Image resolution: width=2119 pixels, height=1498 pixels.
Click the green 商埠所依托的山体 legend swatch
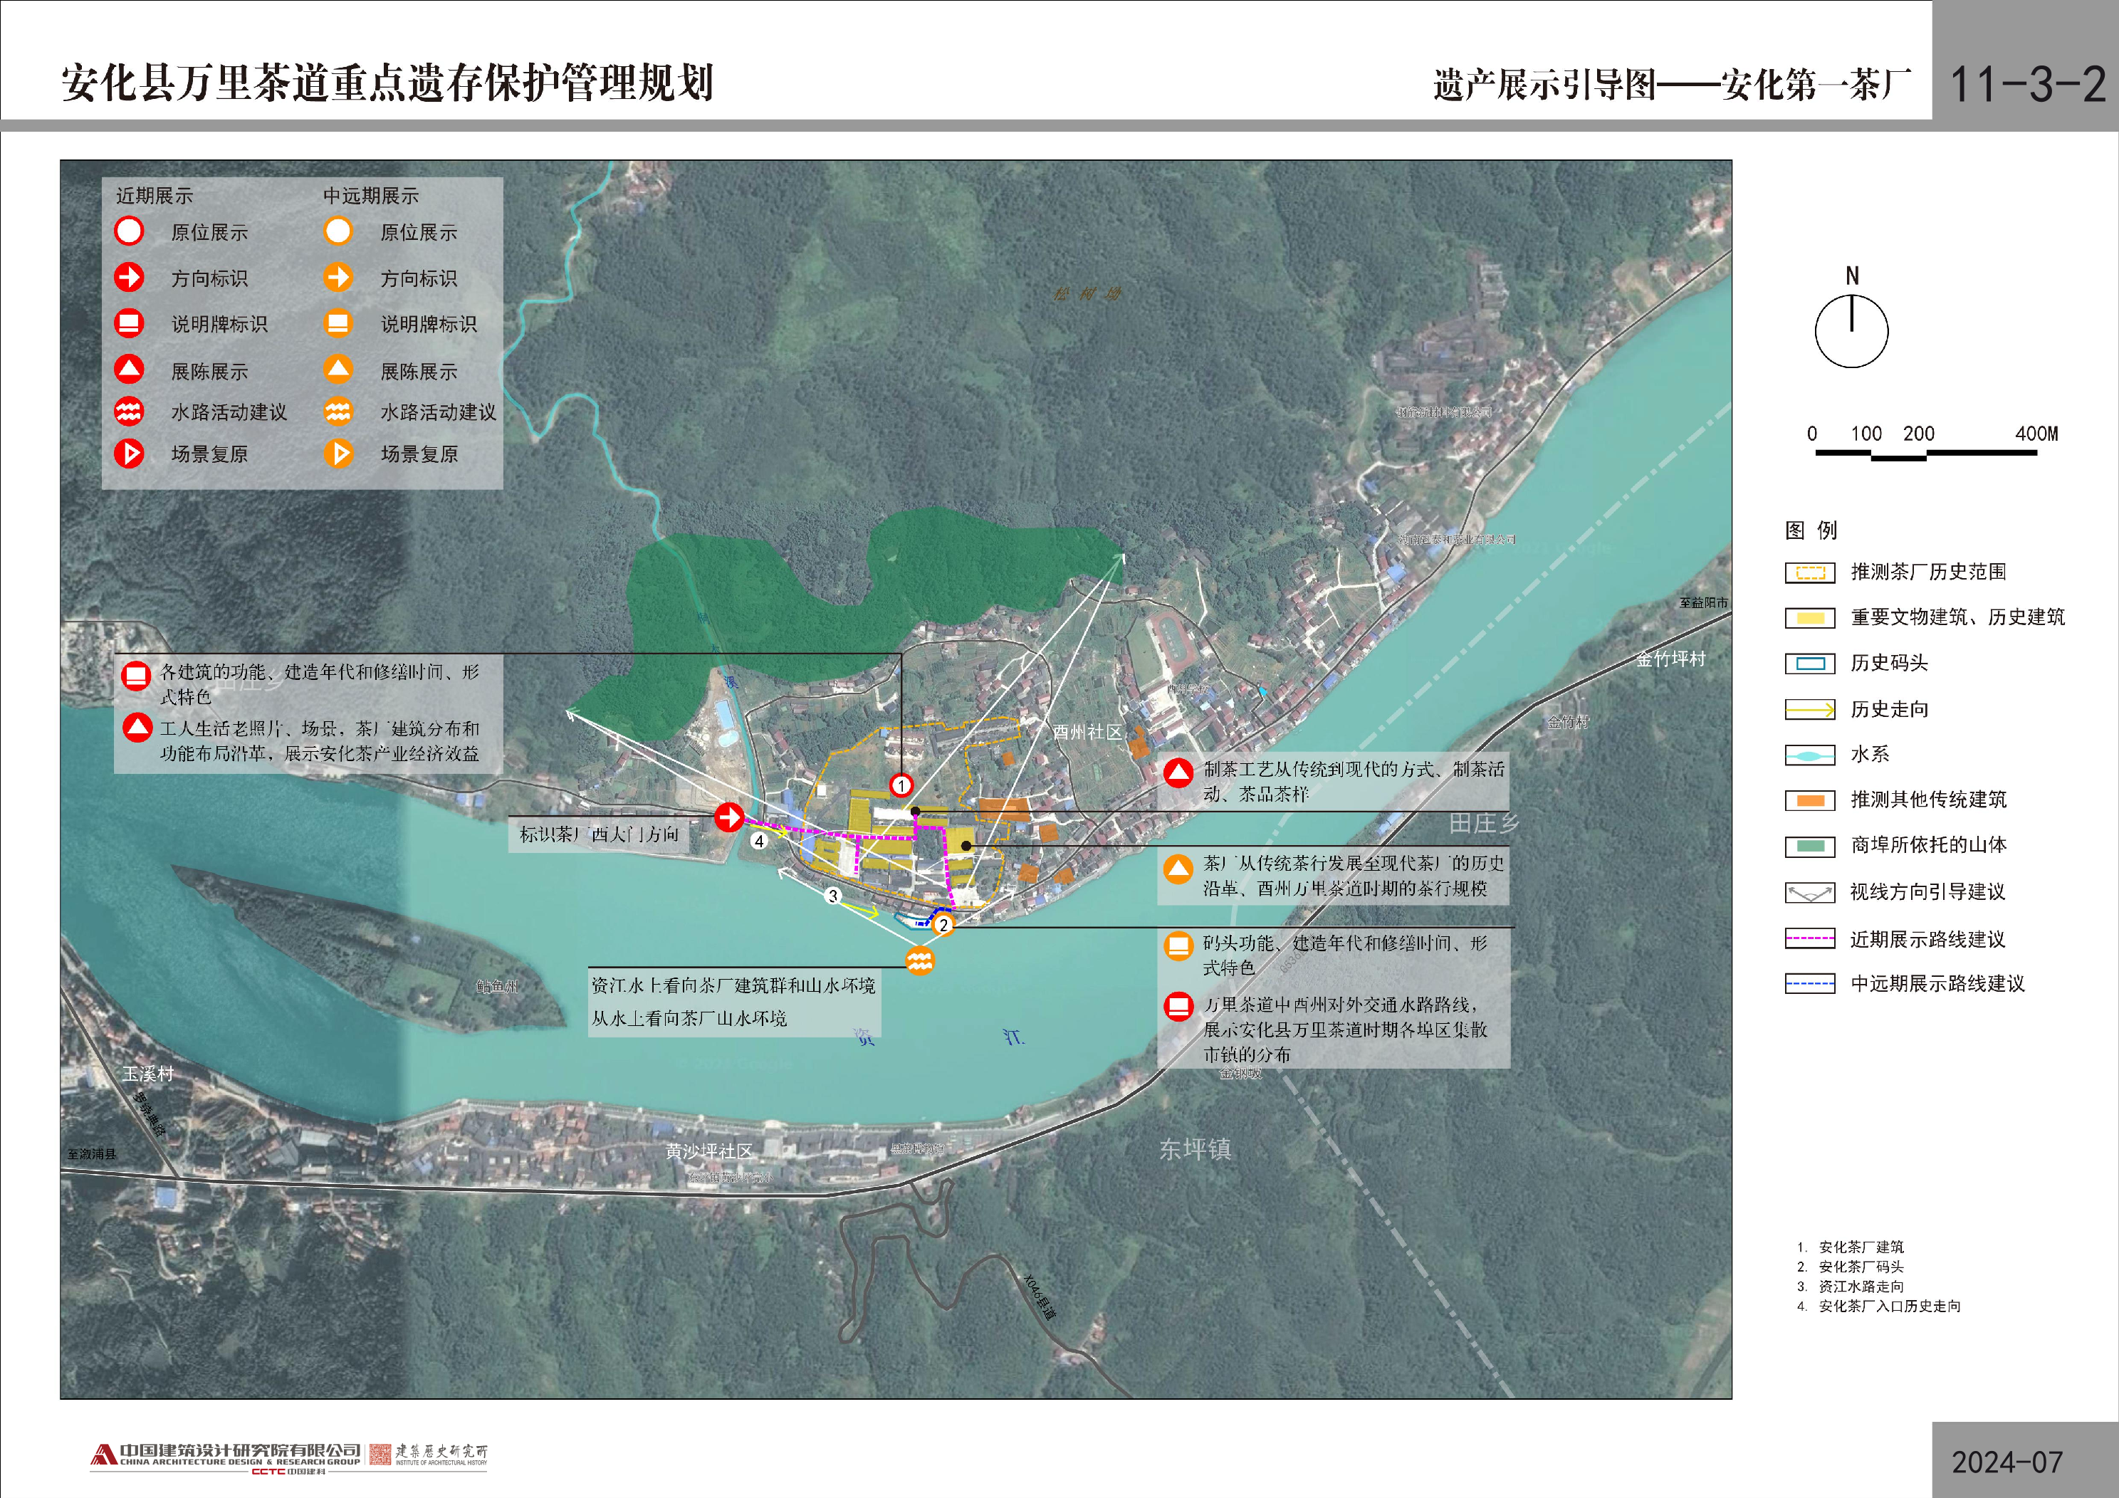pos(1809,845)
